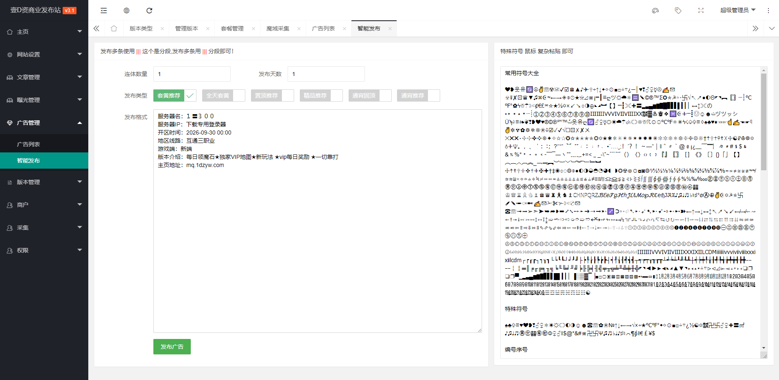Expand the 采集 sidebar menu
The image size is (779, 380).
point(44,228)
